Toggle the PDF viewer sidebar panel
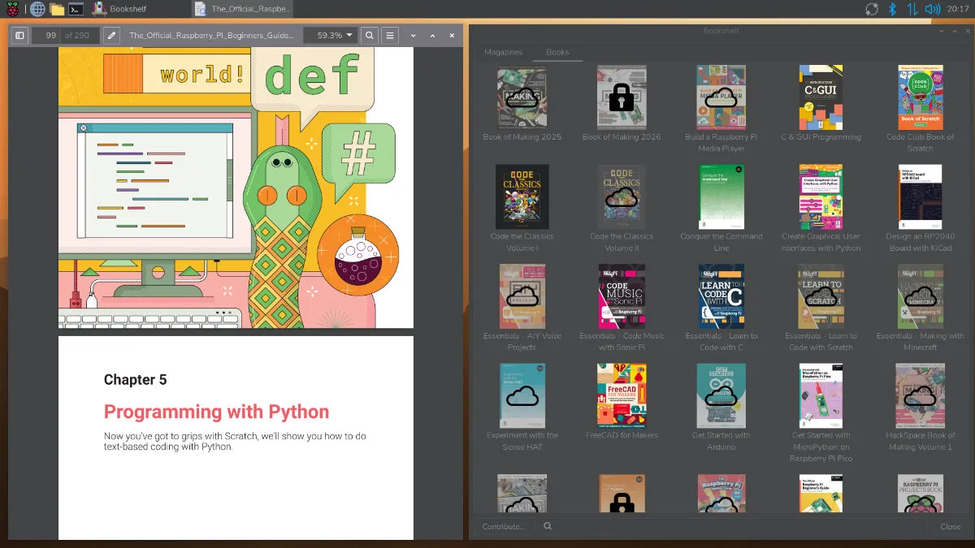 [20, 36]
